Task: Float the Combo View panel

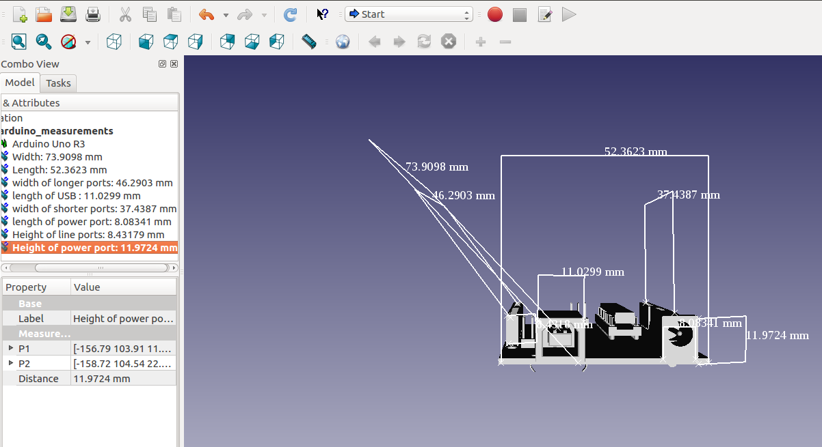Action: 163,63
